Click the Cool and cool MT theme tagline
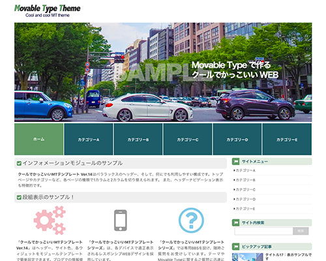The image size is (326, 261). click(48, 15)
